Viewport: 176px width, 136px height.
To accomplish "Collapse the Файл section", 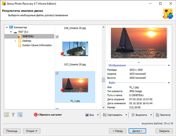I will click(x=169, y=83).
